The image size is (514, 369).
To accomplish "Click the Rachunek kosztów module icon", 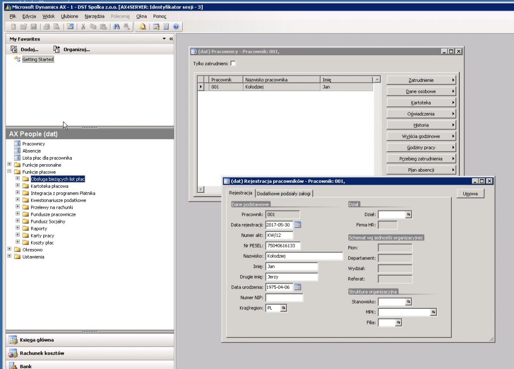I will point(13,353).
